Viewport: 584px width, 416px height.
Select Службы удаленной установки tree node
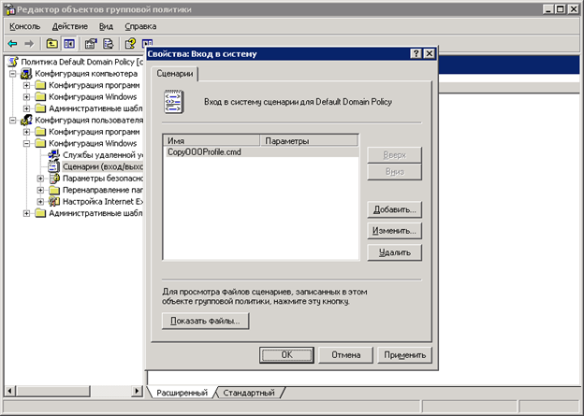coord(103,154)
